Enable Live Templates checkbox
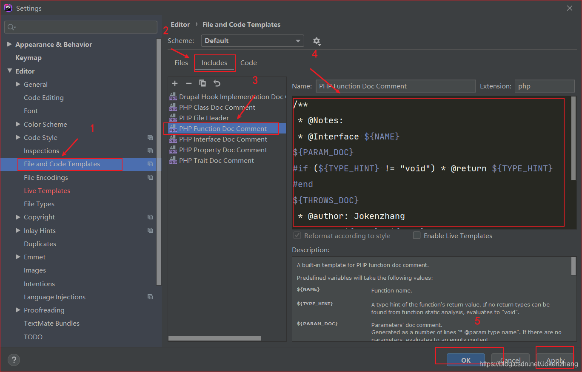The image size is (582, 372). tap(417, 236)
